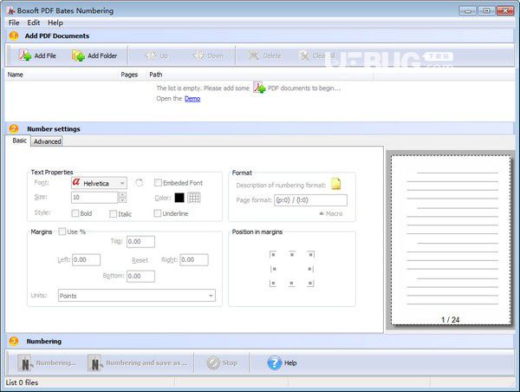Viewport: 520px width, 392px height.
Task: Enable the Use % margins checkbox
Action: click(62, 232)
